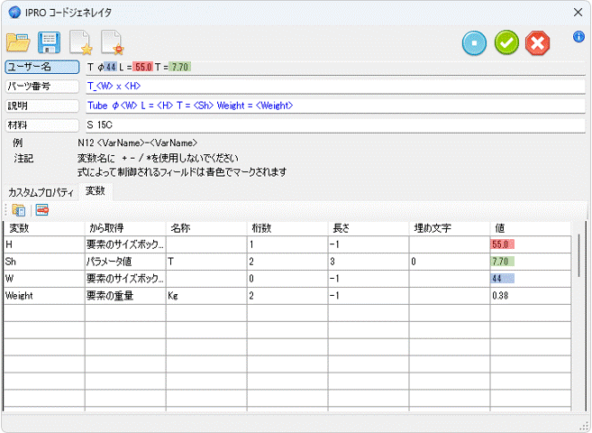Click the document with star icon
The image size is (592, 433).
[x=79, y=42]
